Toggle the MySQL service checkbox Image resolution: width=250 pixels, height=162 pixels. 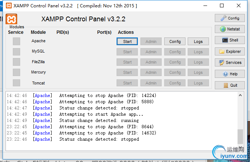(x=16, y=52)
